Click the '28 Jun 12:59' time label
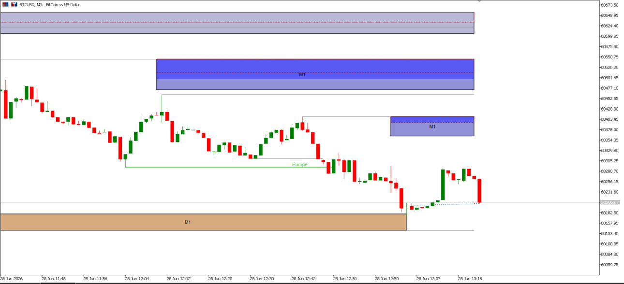 pos(386,279)
